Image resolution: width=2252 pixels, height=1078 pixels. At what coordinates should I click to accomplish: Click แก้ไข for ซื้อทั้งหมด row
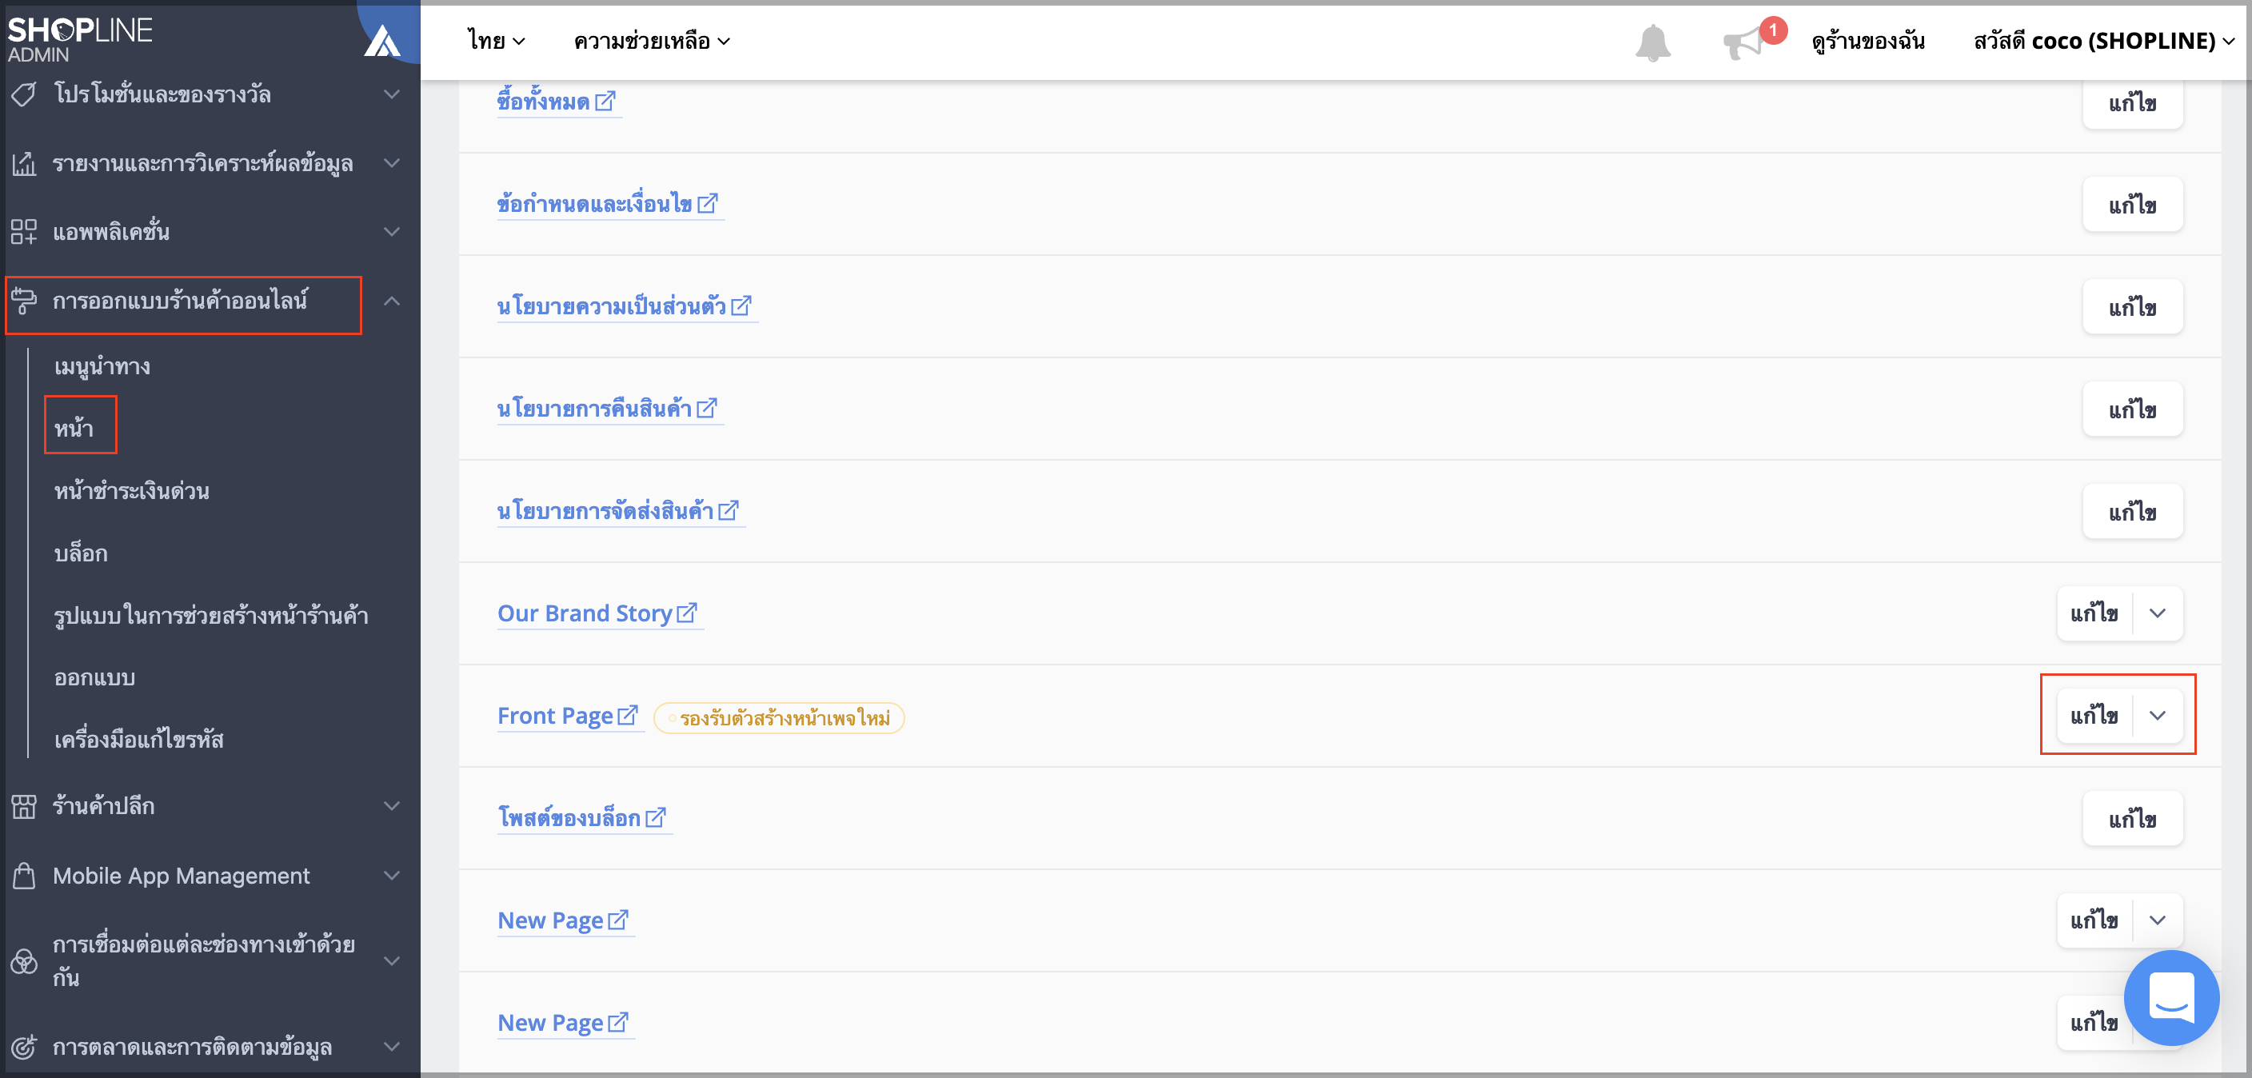tap(2132, 103)
